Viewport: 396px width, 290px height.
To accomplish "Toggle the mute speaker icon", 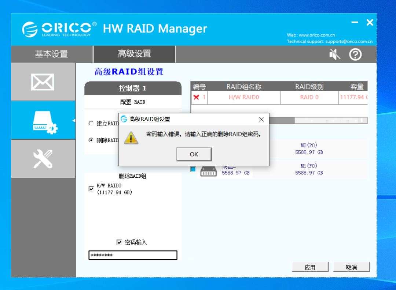I will tap(335, 54).
